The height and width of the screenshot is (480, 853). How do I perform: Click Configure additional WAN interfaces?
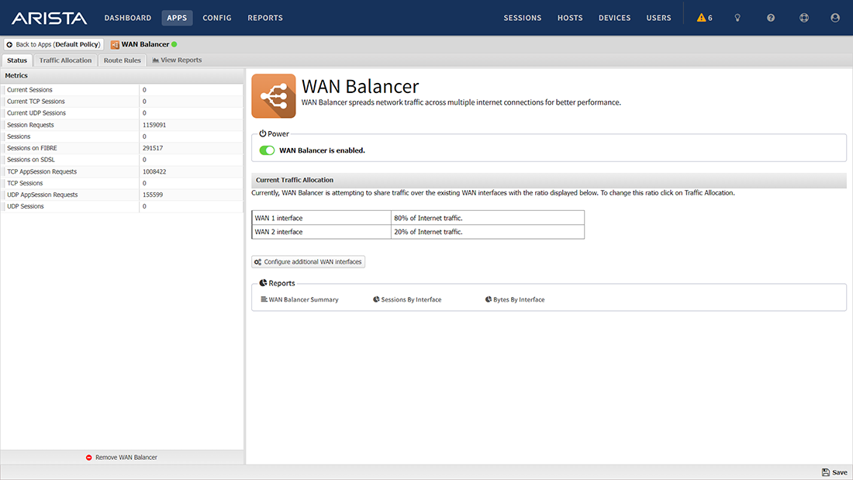309,262
